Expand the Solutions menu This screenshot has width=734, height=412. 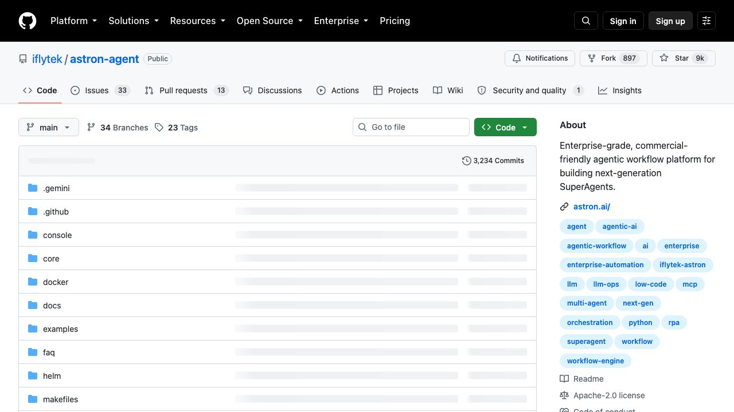[x=134, y=21]
